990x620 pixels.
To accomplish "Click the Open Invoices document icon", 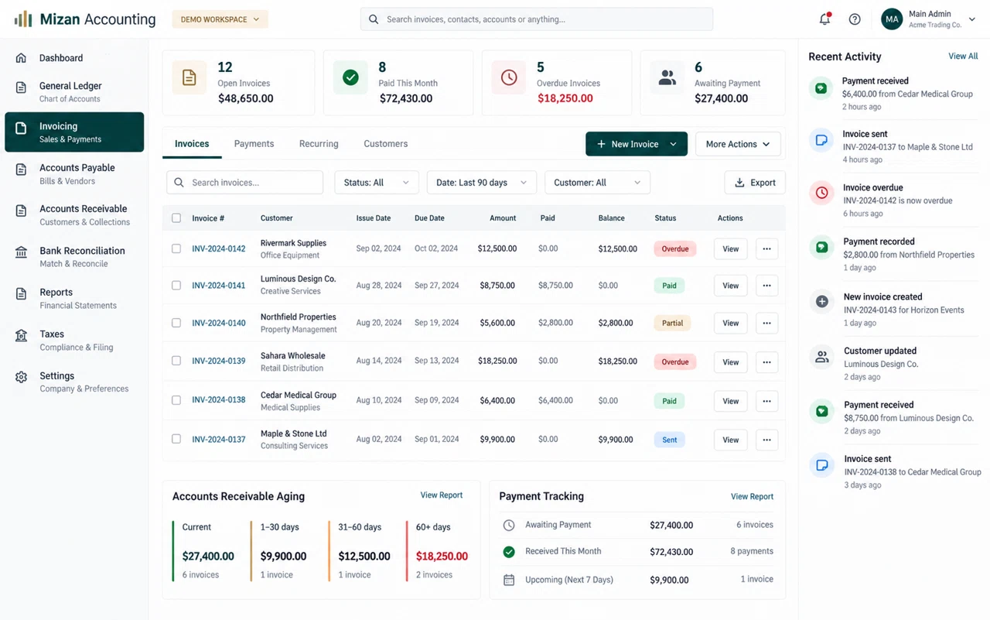I will 189,77.
